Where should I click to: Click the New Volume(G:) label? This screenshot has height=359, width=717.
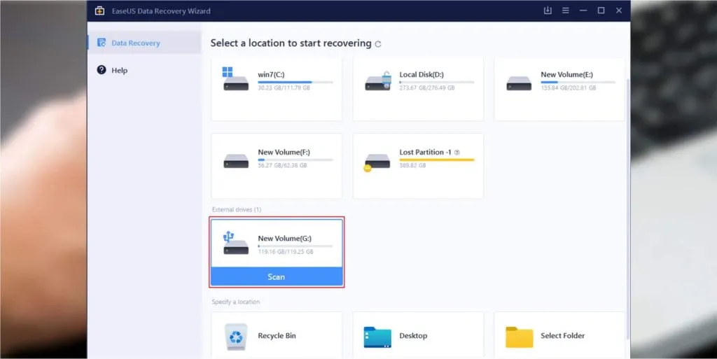click(x=284, y=239)
